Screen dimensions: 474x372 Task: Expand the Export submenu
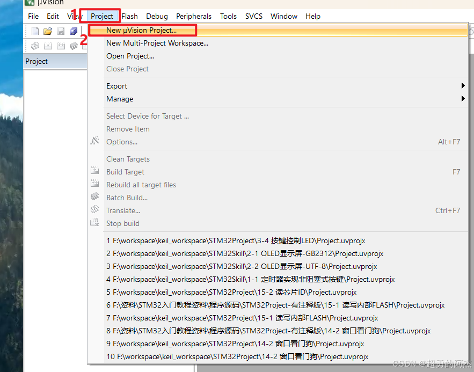pos(278,86)
